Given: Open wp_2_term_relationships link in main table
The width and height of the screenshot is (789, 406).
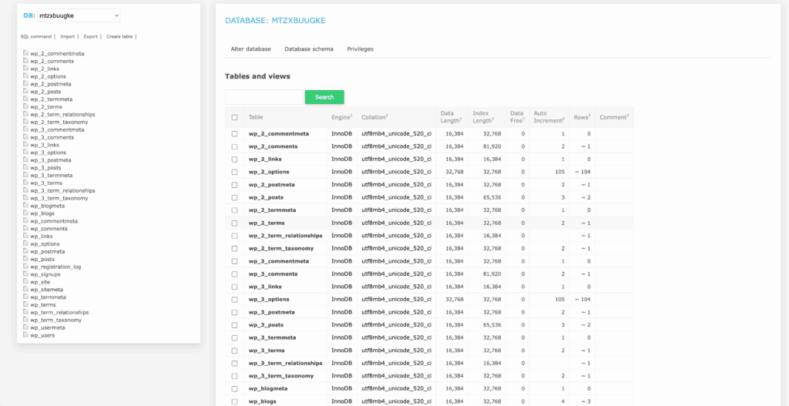Looking at the screenshot, I should [285, 236].
